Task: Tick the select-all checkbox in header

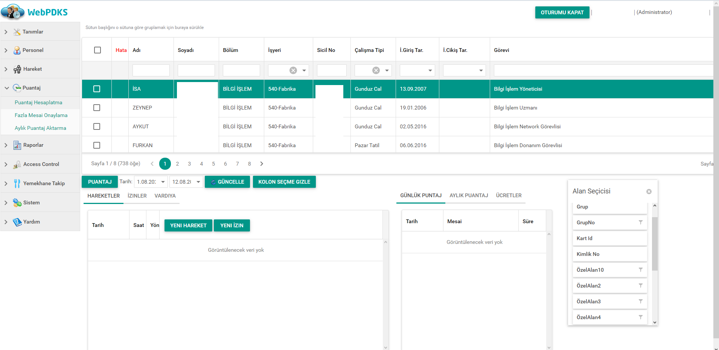Action: coord(97,50)
